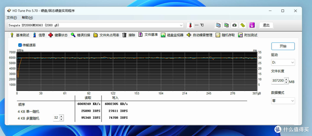Switch to the 错误扫描 tab

[81, 35]
